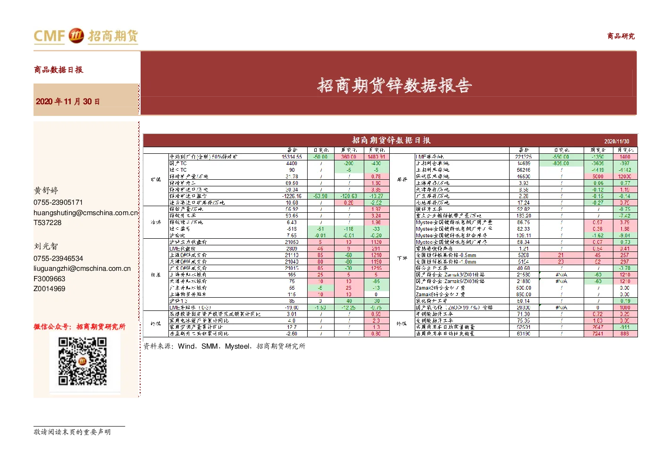Click the table header 招商期货锌数据日报
Image resolution: width=662 pixels, height=468 pixels.
[x=391, y=140]
